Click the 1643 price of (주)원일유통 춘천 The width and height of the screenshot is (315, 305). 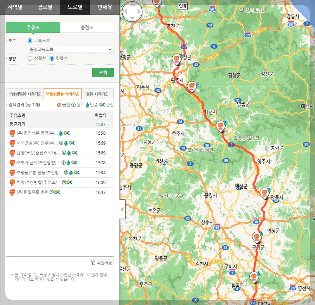(101, 193)
